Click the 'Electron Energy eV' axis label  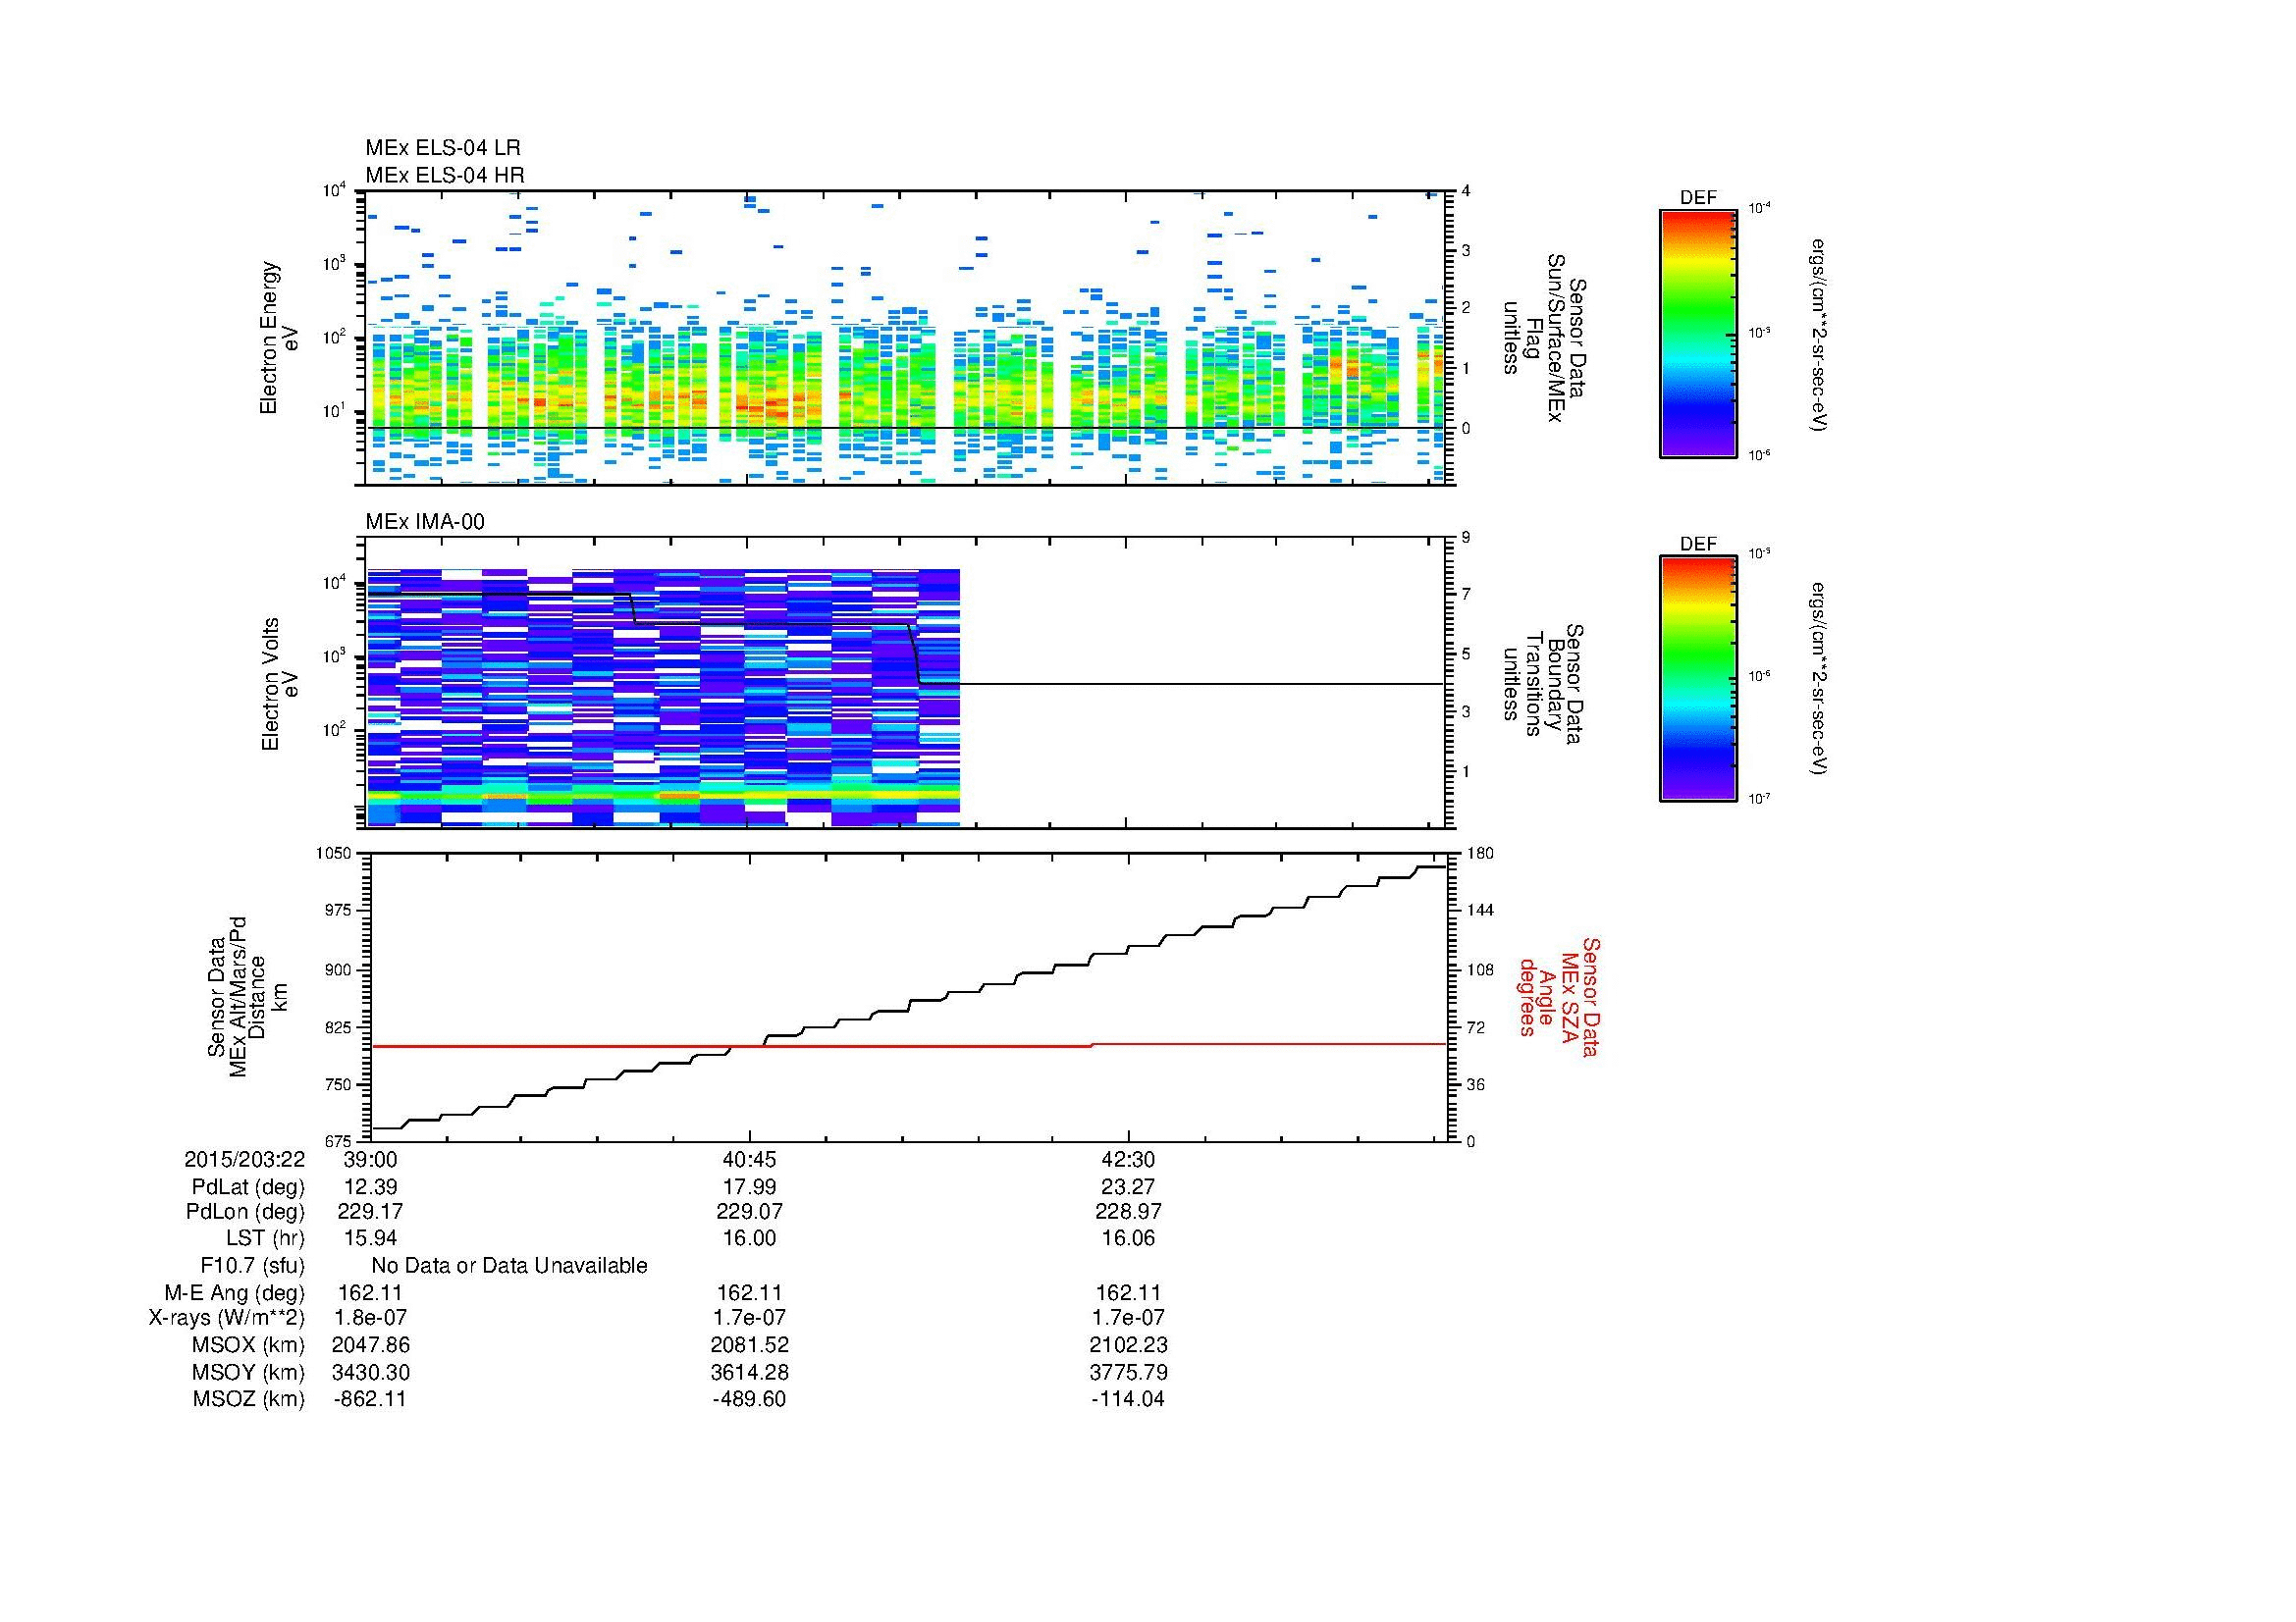click(x=280, y=338)
